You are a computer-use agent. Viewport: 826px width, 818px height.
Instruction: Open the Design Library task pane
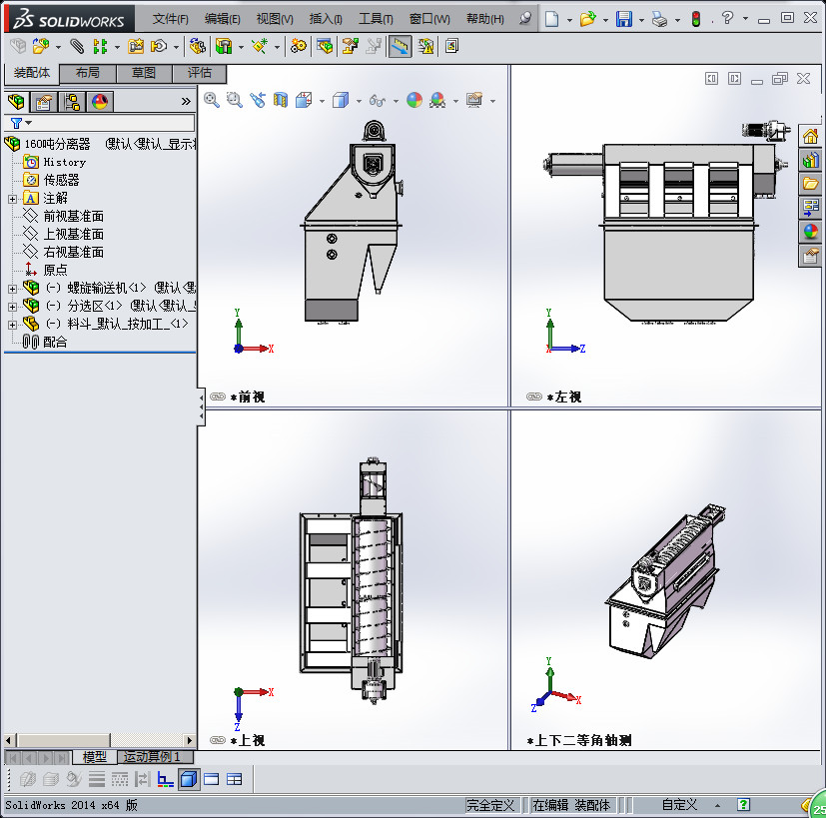(810, 160)
